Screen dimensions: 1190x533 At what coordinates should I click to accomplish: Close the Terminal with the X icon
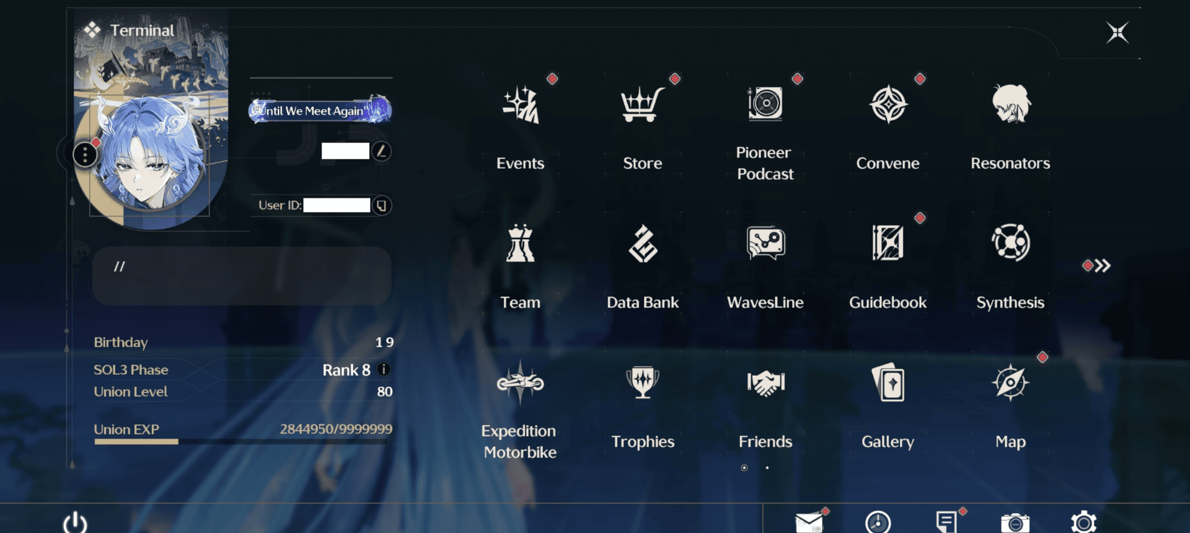click(1117, 32)
